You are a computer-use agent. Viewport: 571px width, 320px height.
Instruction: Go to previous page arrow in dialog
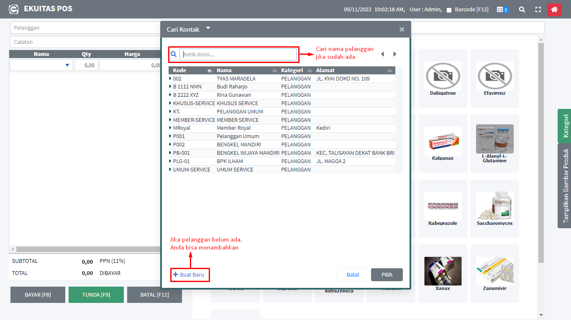pyautogui.click(x=382, y=54)
